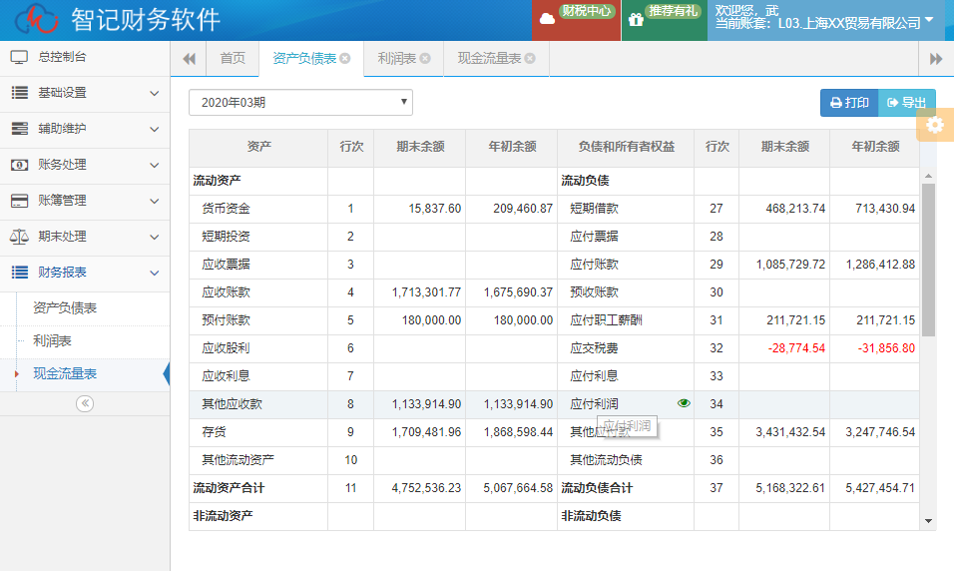Screen dimensions: 954x571
Task: Close the 现金流量表 tab
Action: click(x=530, y=59)
